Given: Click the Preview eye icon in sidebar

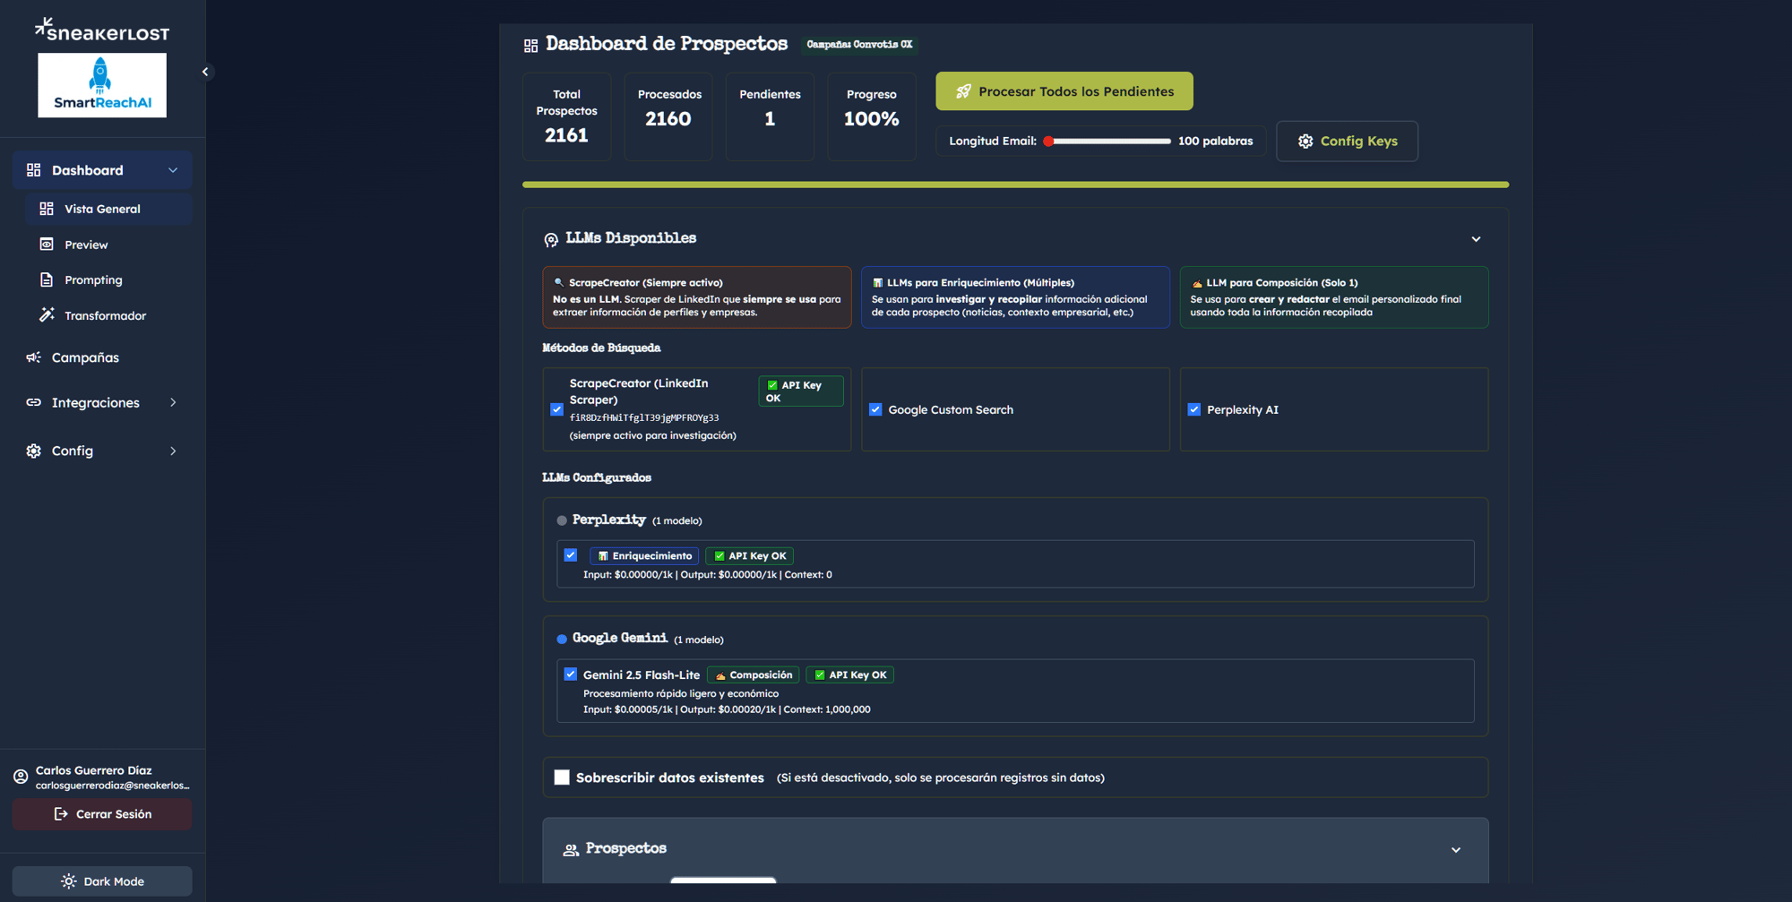Looking at the screenshot, I should click(47, 245).
